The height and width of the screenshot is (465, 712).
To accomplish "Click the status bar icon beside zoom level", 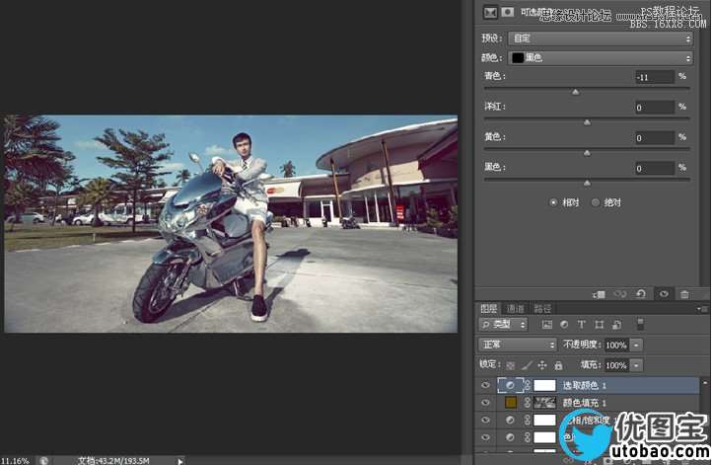I will (x=43, y=460).
